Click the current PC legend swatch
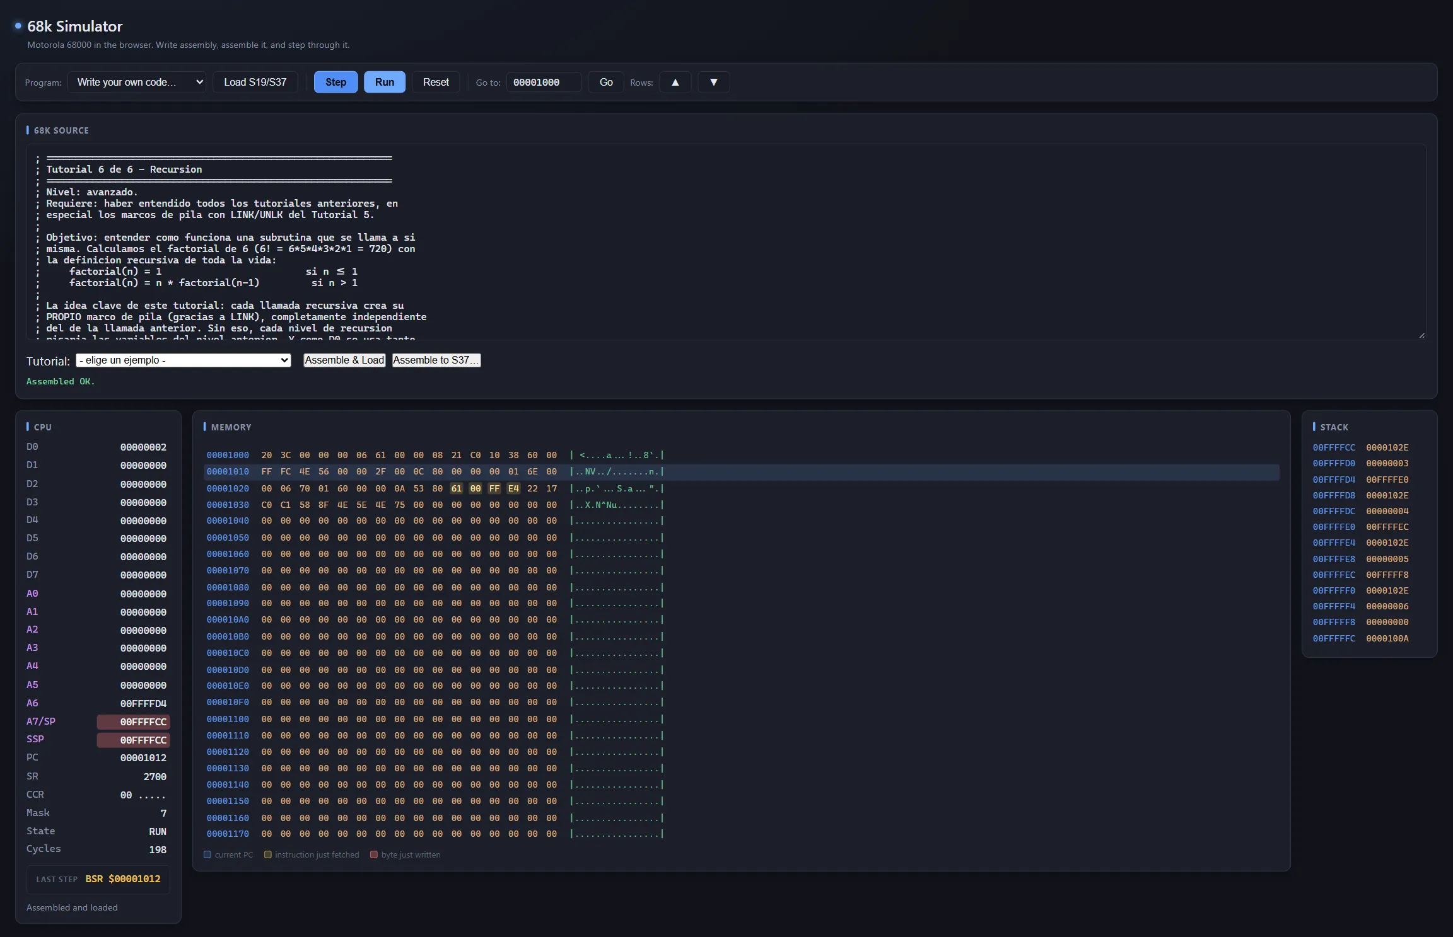Viewport: 1453px width, 937px height. pyautogui.click(x=207, y=854)
